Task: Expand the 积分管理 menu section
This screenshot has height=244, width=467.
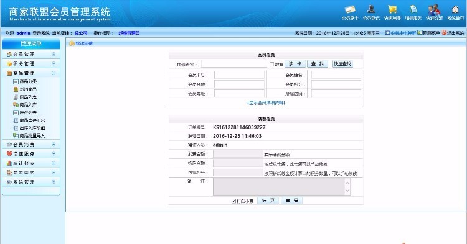Action: pyautogui.click(x=54, y=63)
